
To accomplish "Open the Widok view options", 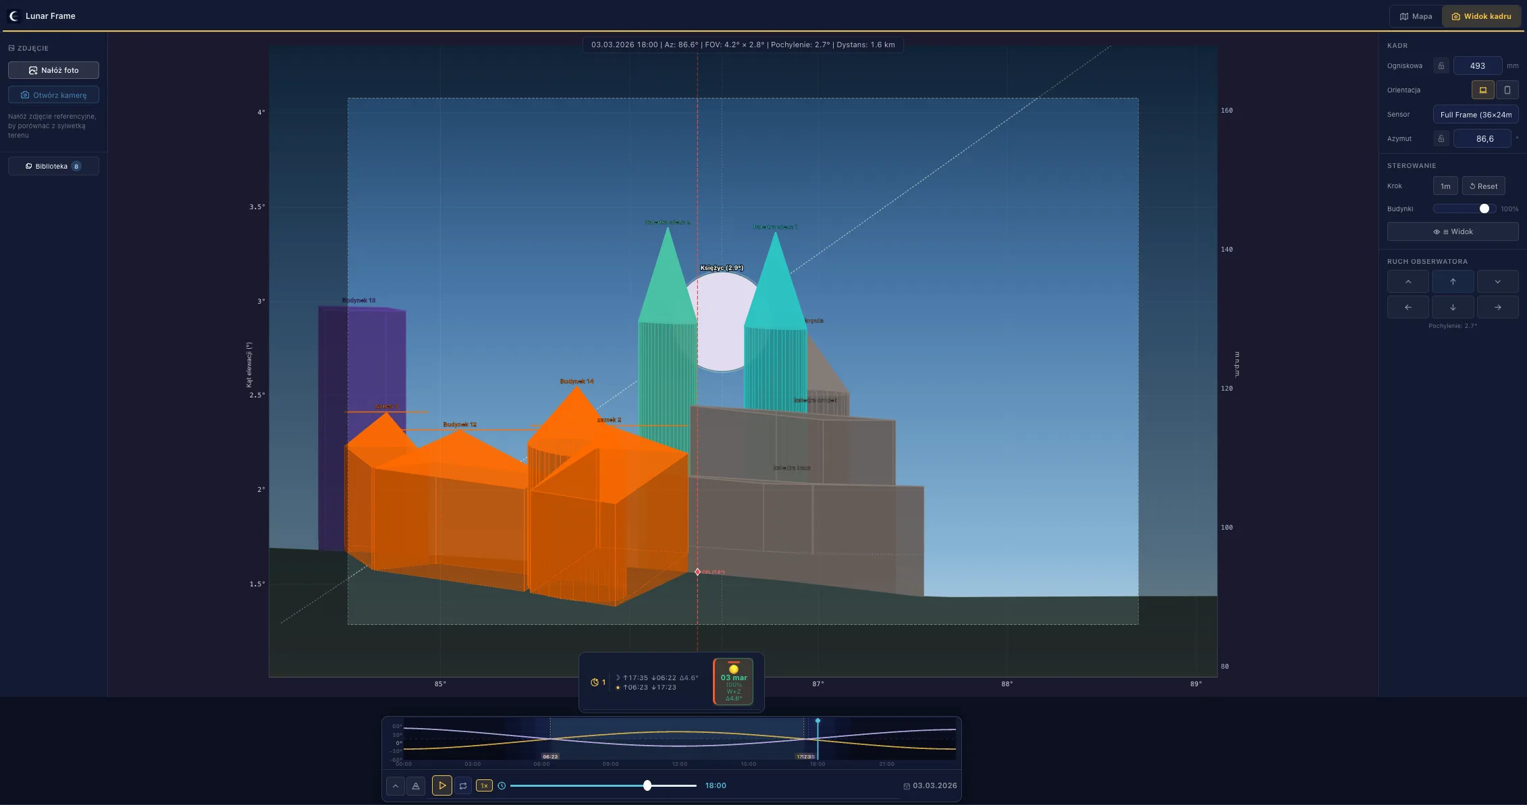I will click(x=1453, y=231).
